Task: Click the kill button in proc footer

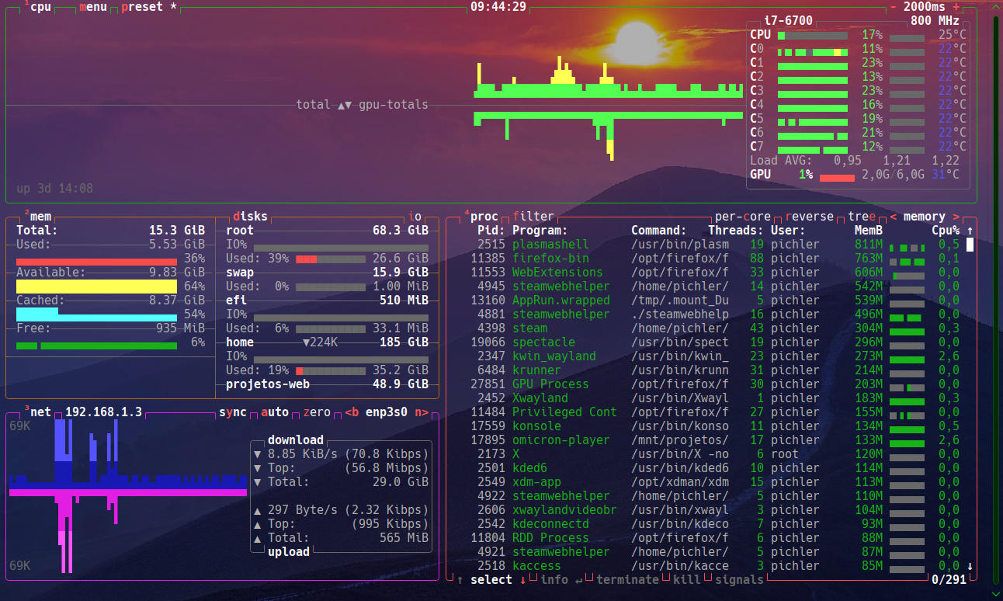Action: (x=687, y=580)
